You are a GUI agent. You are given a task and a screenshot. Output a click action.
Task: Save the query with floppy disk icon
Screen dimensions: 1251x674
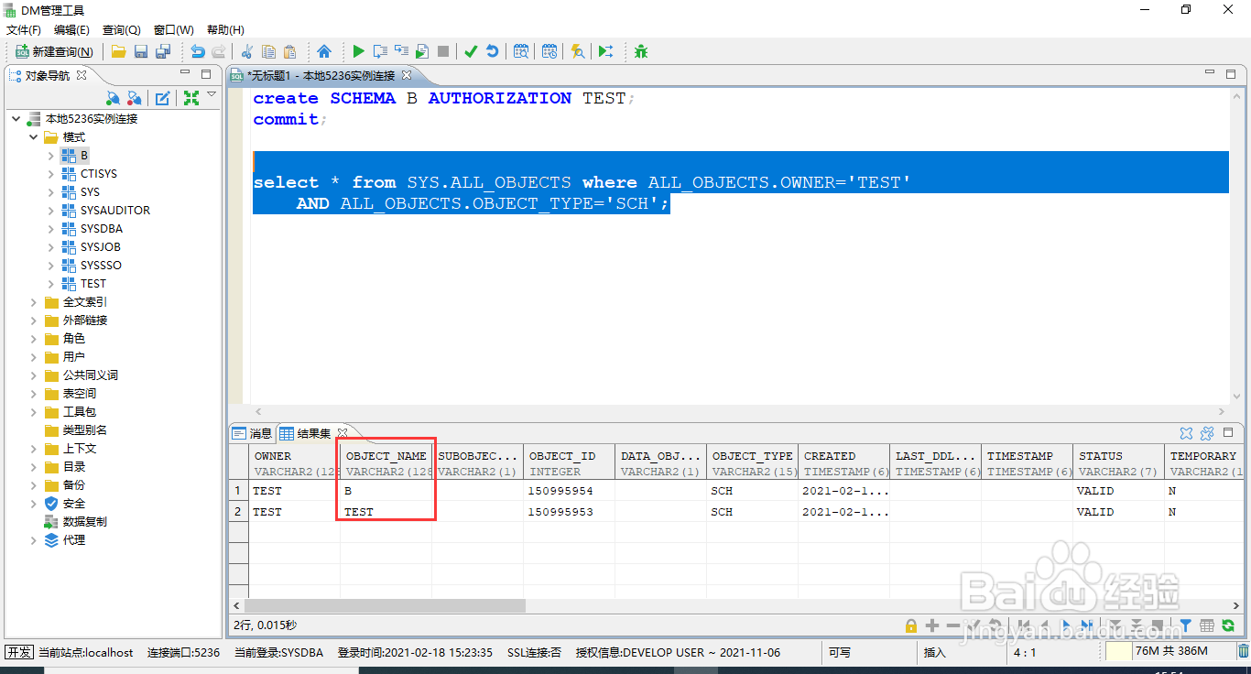click(141, 51)
